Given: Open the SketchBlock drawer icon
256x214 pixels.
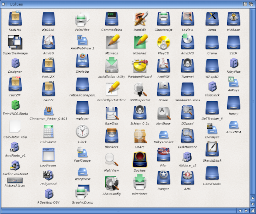Looking at the screenshot, I should click(x=212, y=149).
